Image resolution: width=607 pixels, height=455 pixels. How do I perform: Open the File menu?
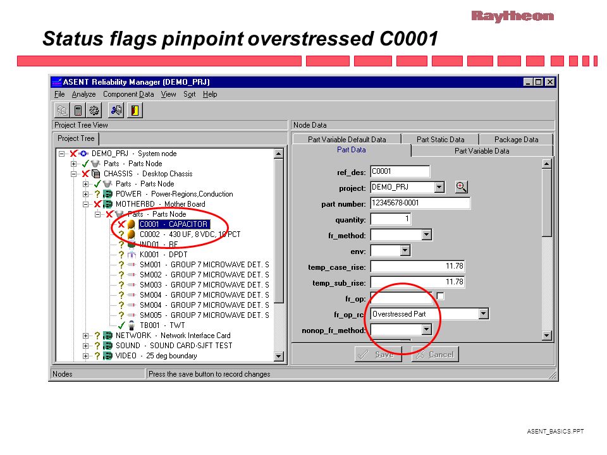[59, 94]
